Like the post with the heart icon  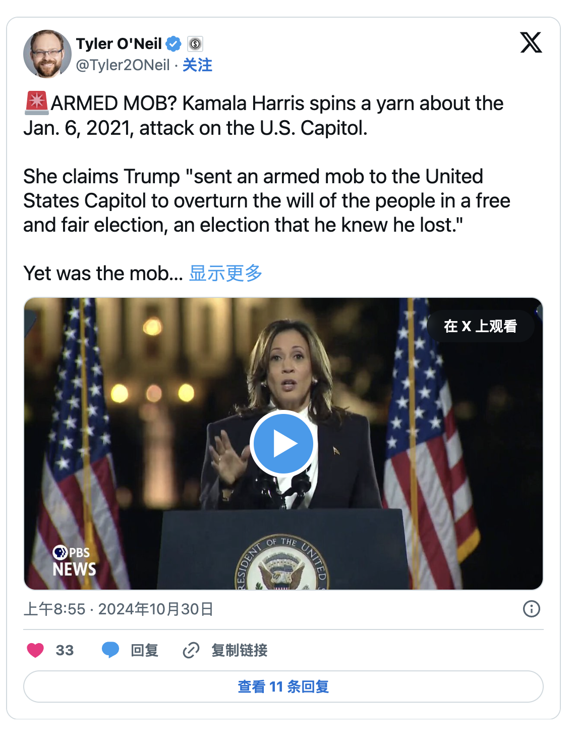35,650
